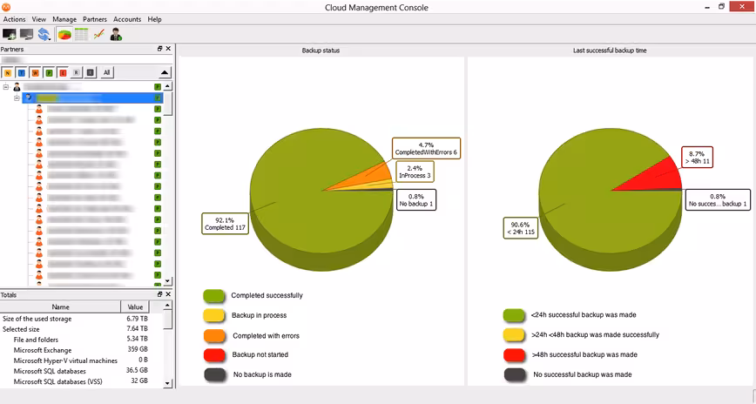Collapse the filter bar with up arrow
The height and width of the screenshot is (404, 756).
coord(165,73)
